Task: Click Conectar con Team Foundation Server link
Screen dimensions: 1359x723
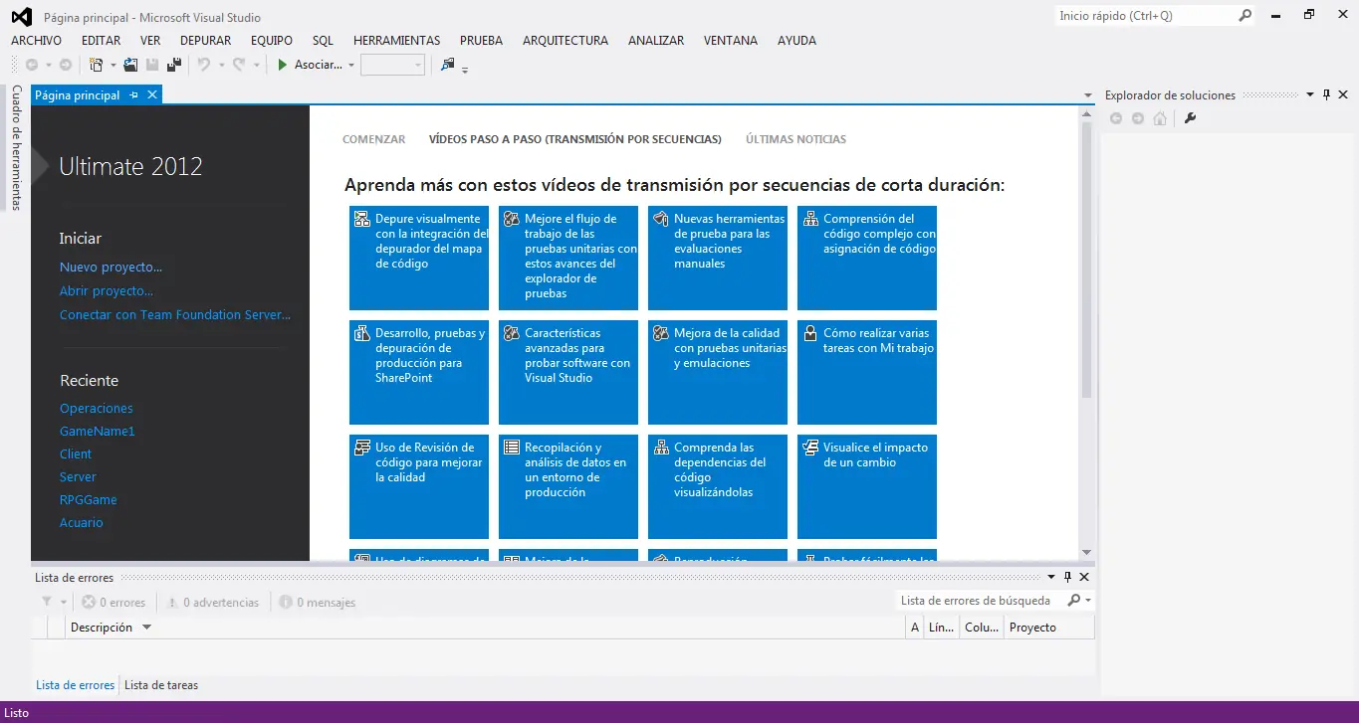Action: pos(175,315)
